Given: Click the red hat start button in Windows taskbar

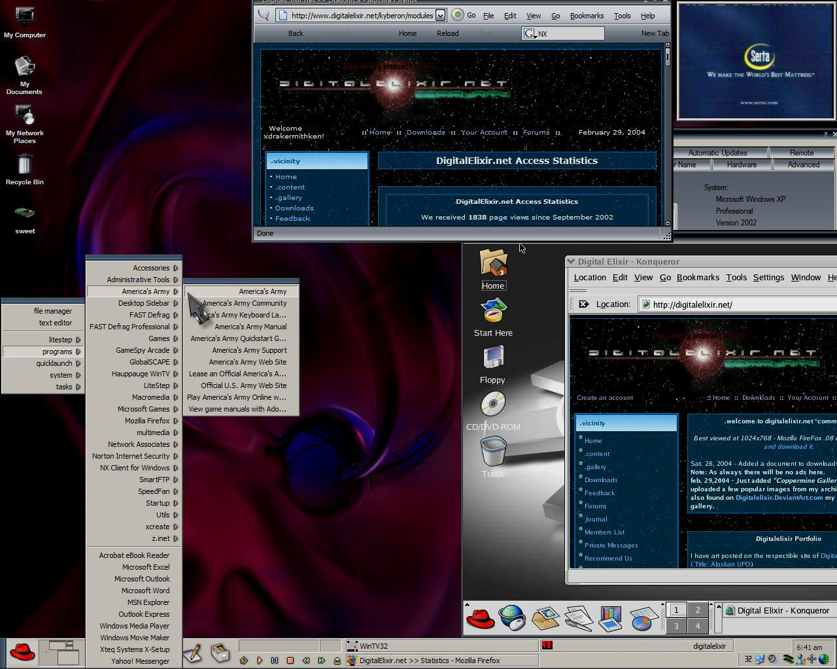Looking at the screenshot, I should [22, 653].
